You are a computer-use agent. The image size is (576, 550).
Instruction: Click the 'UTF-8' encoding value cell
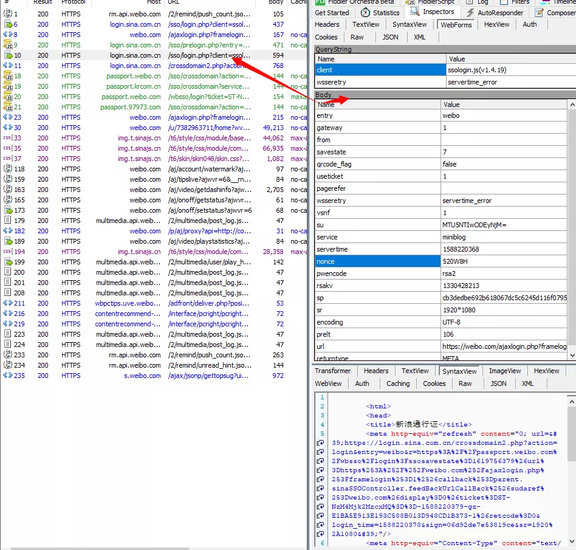(x=504, y=322)
